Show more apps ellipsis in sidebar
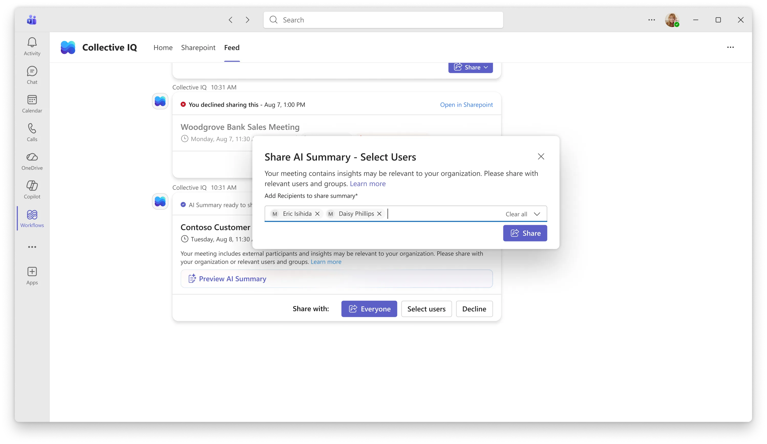The image size is (767, 444). coord(32,247)
